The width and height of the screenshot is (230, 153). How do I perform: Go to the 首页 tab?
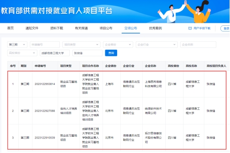coord(10,28)
